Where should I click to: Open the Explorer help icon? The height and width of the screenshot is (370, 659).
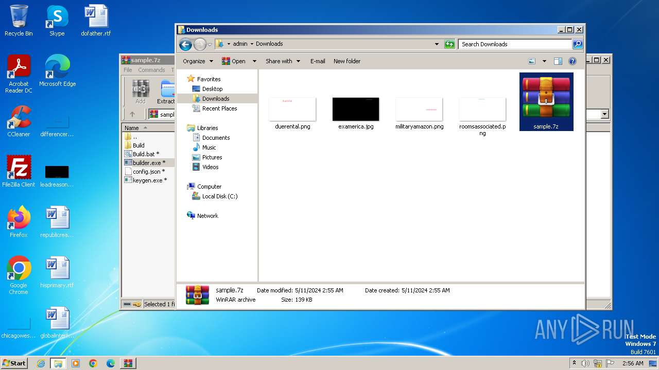[x=573, y=61]
